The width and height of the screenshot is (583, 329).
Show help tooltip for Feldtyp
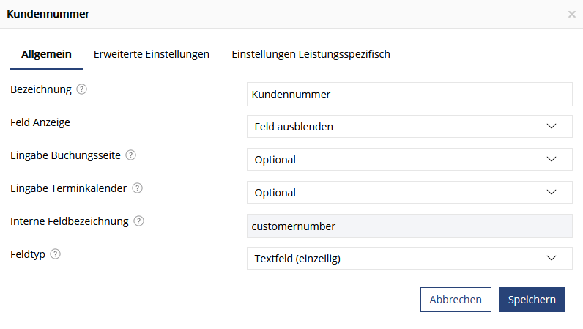55,254
